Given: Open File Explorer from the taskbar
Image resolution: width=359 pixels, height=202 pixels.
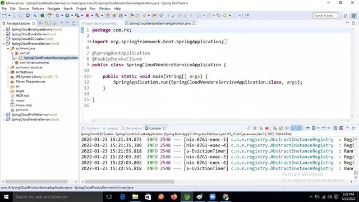Looking at the screenshot, I should 135,197.
